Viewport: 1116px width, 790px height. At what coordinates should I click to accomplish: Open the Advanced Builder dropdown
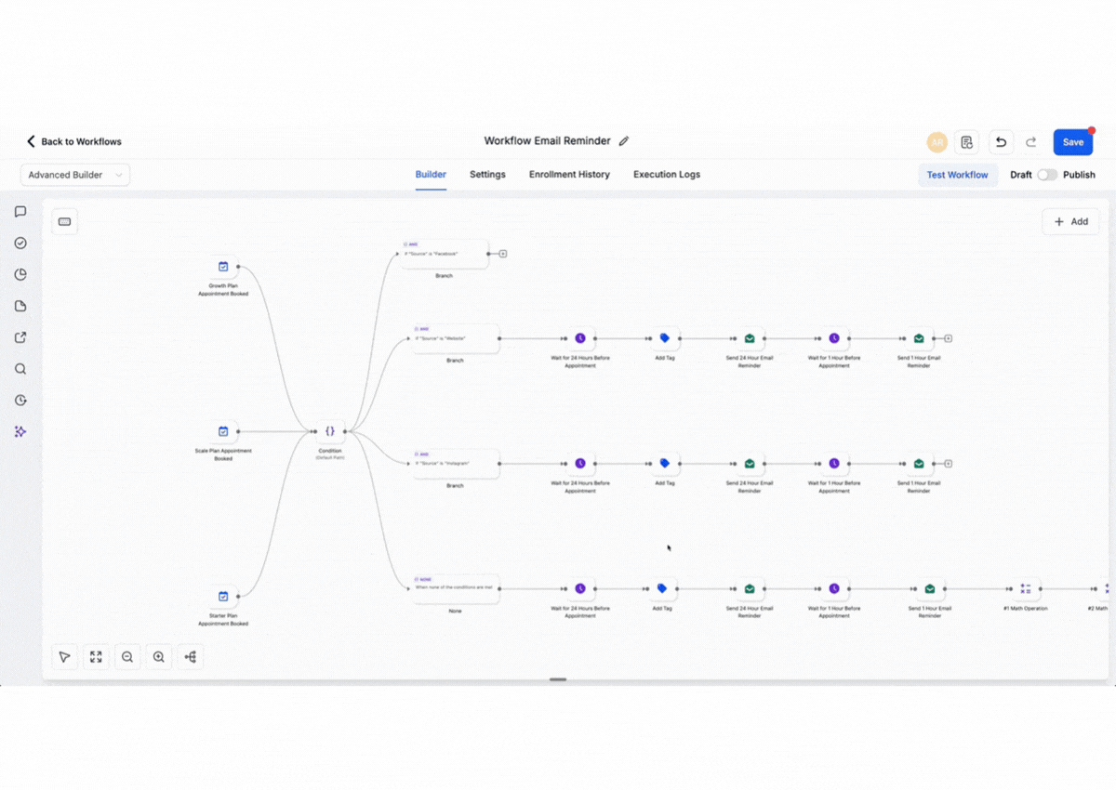point(74,174)
